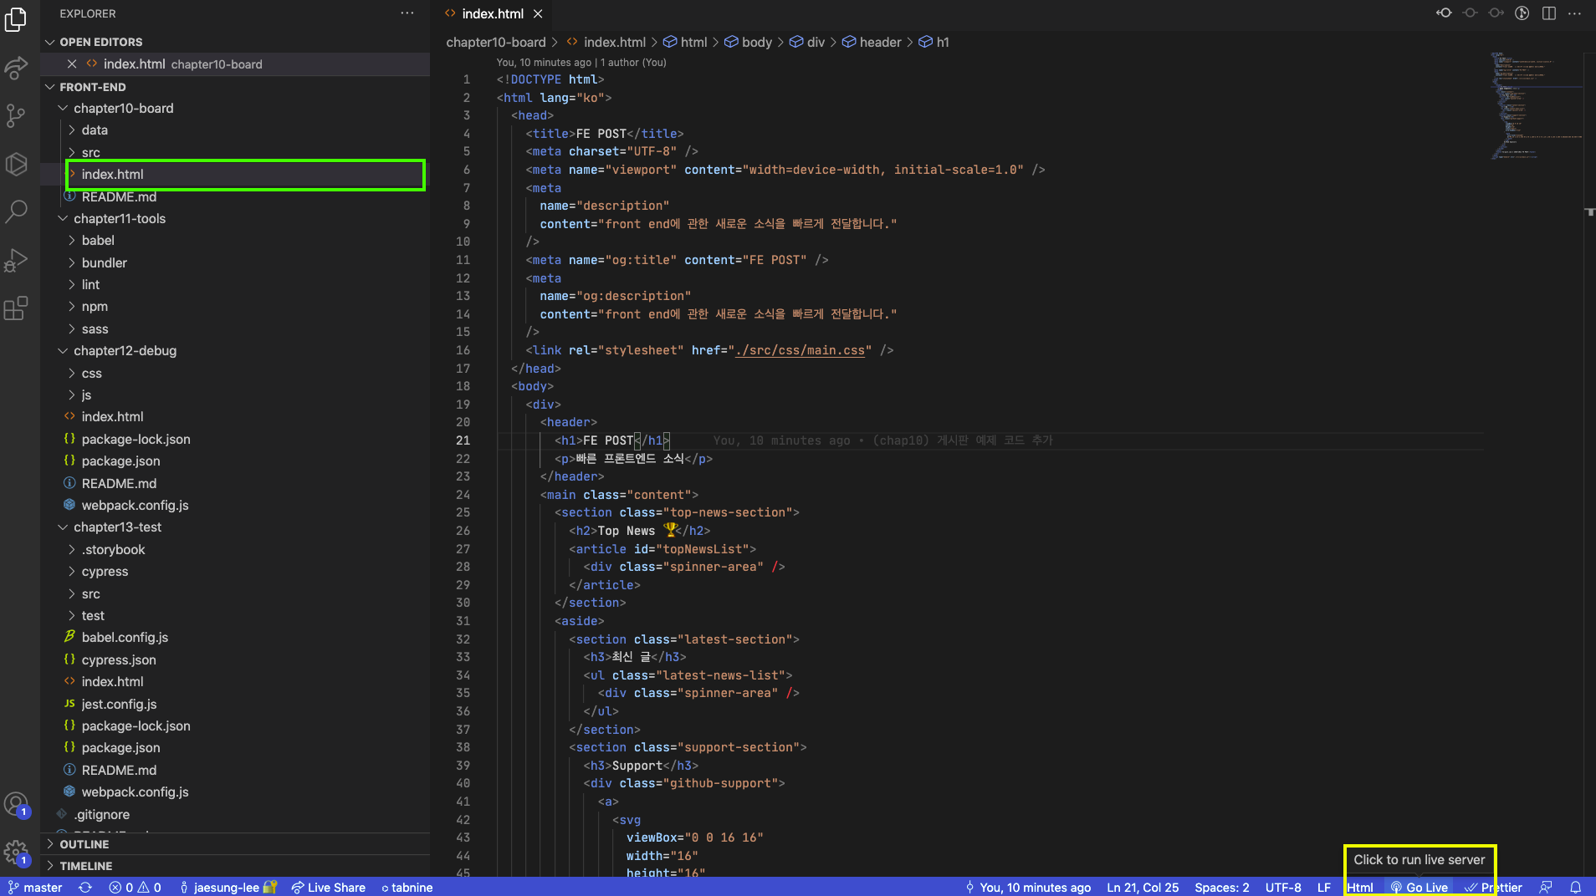This screenshot has height=896, width=1596.
Task: Open the Source Control view
Action: [16, 116]
